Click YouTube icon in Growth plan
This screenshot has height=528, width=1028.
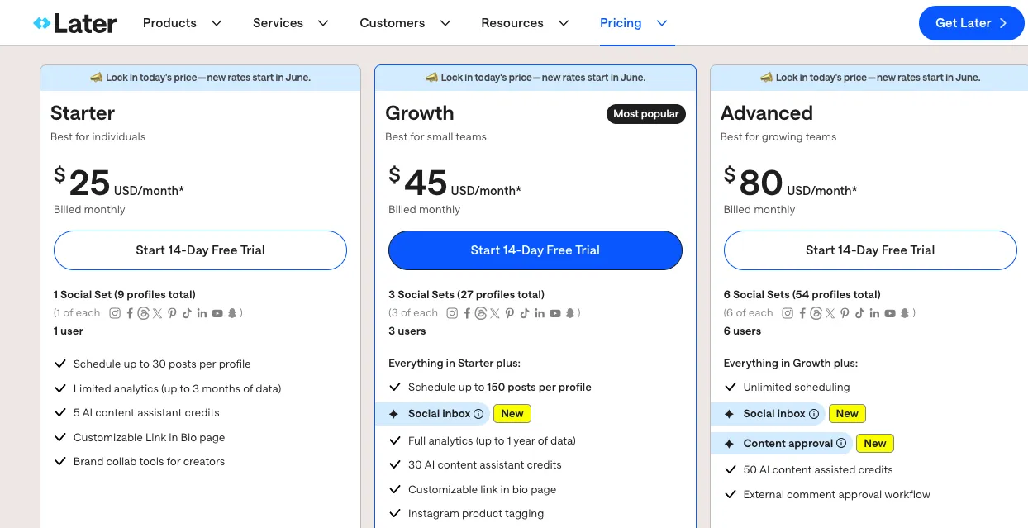pos(555,313)
